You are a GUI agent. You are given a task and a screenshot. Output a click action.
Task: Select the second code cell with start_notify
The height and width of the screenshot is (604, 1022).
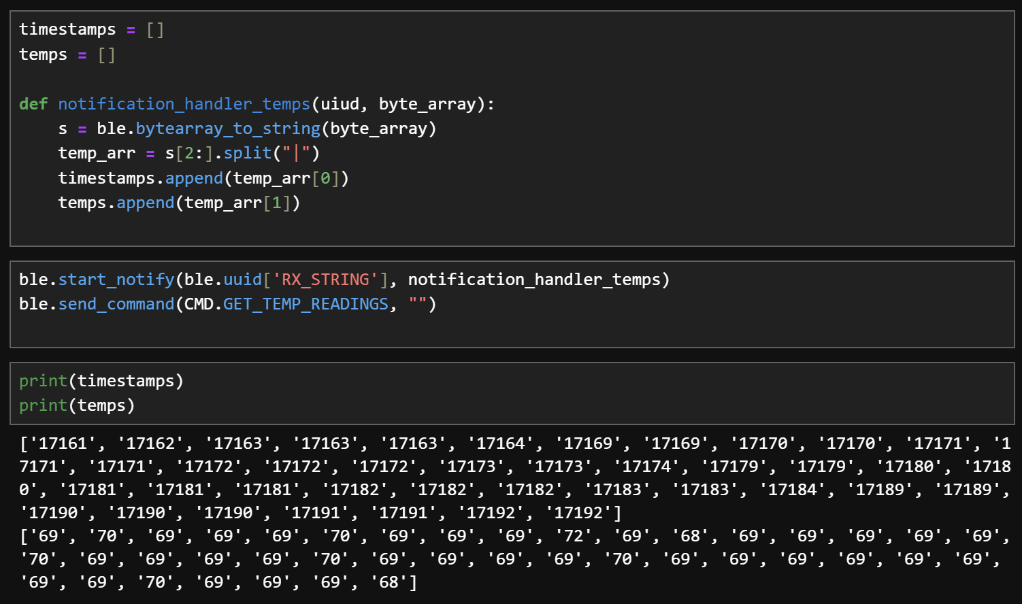tap(512, 304)
